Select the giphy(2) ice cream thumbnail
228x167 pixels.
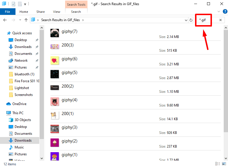[x=55, y=142]
